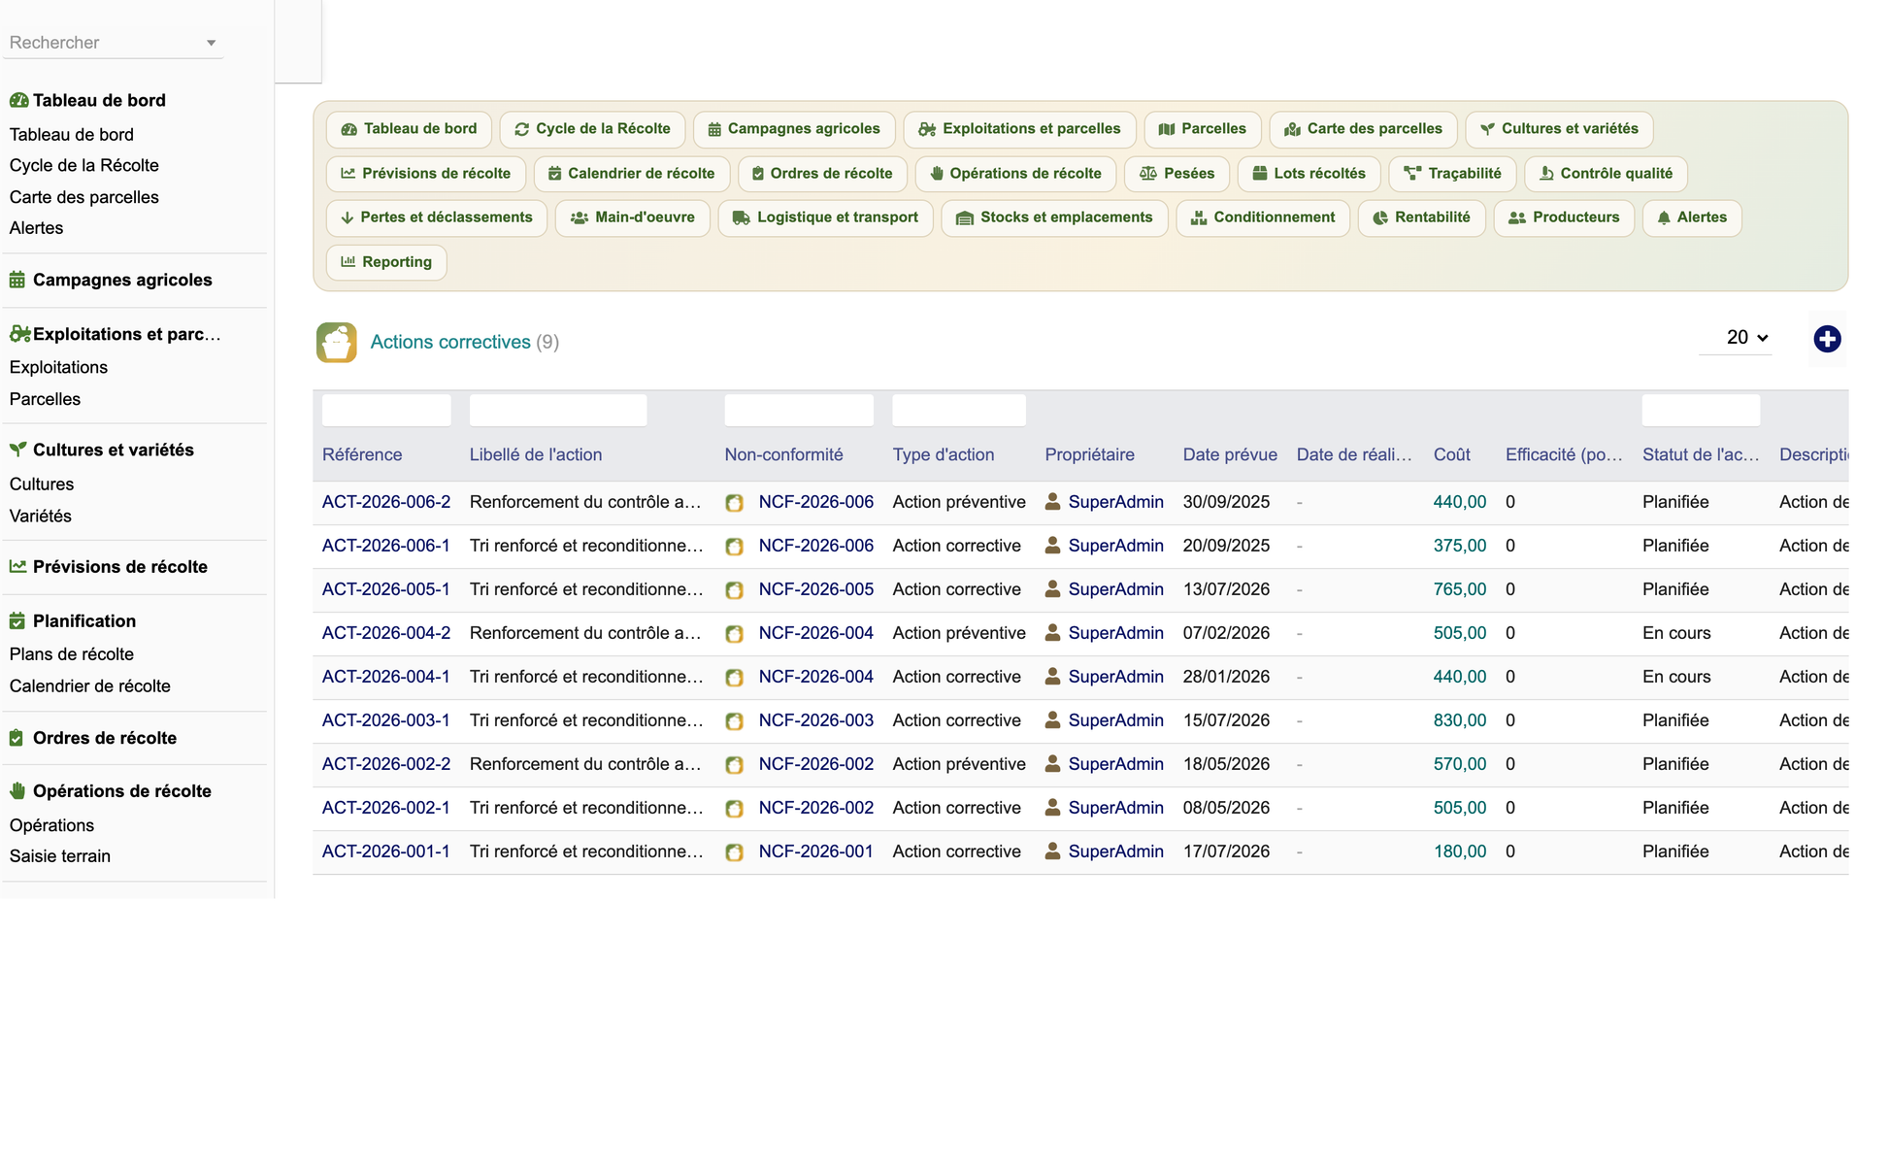This screenshot has width=1889, height=1169.
Task: Click cost value 830,00
Action: tap(1459, 720)
